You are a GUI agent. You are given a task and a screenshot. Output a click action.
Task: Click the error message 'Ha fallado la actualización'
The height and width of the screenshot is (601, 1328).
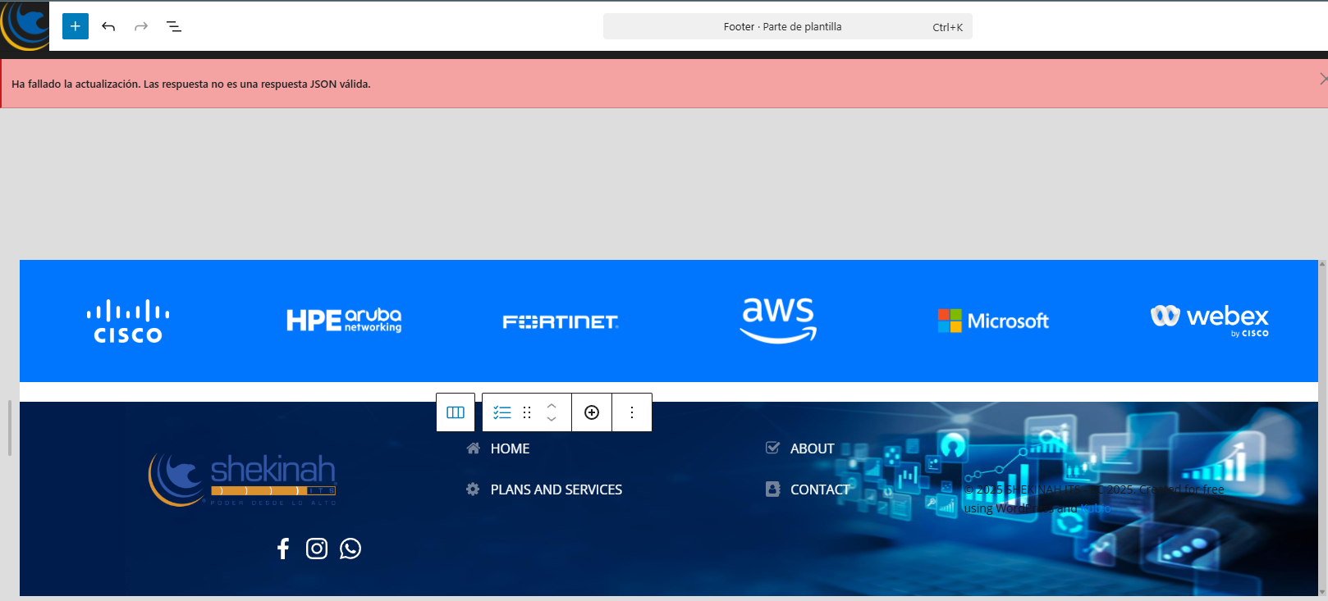click(x=191, y=84)
